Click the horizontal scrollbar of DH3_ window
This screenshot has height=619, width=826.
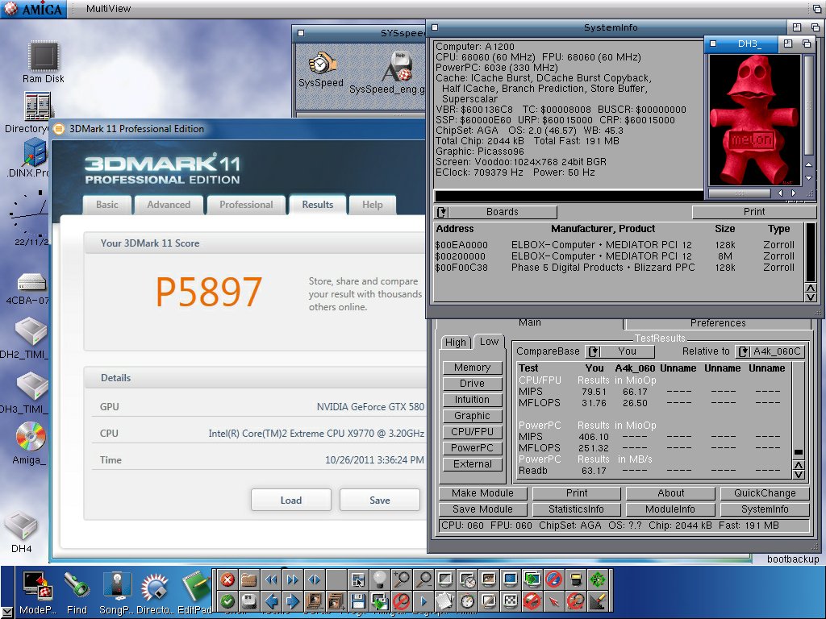click(739, 193)
